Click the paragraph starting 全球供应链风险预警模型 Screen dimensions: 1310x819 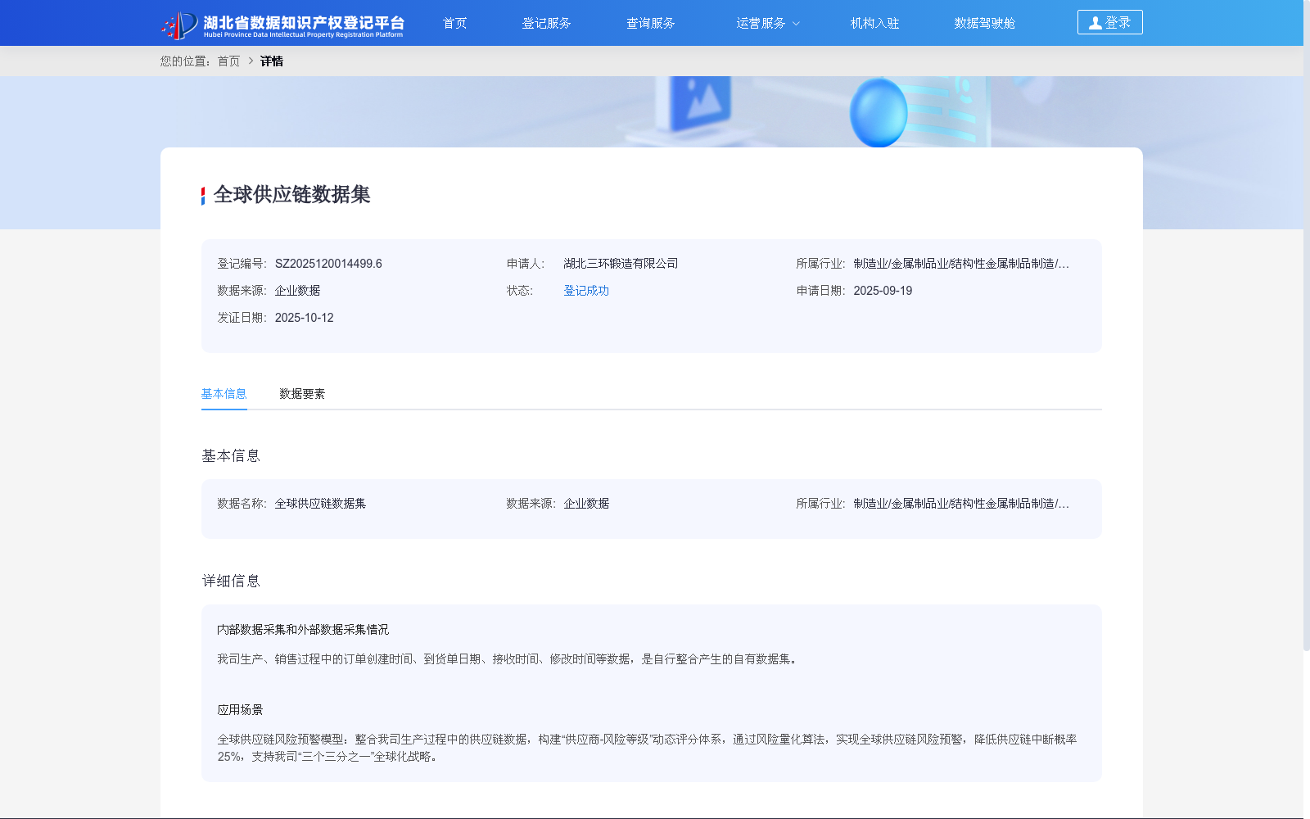pyautogui.click(x=647, y=748)
